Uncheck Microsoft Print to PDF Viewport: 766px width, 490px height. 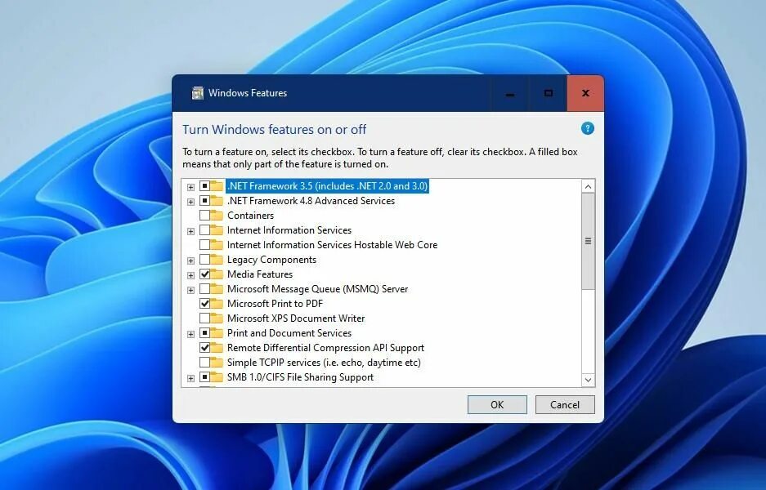click(204, 304)
